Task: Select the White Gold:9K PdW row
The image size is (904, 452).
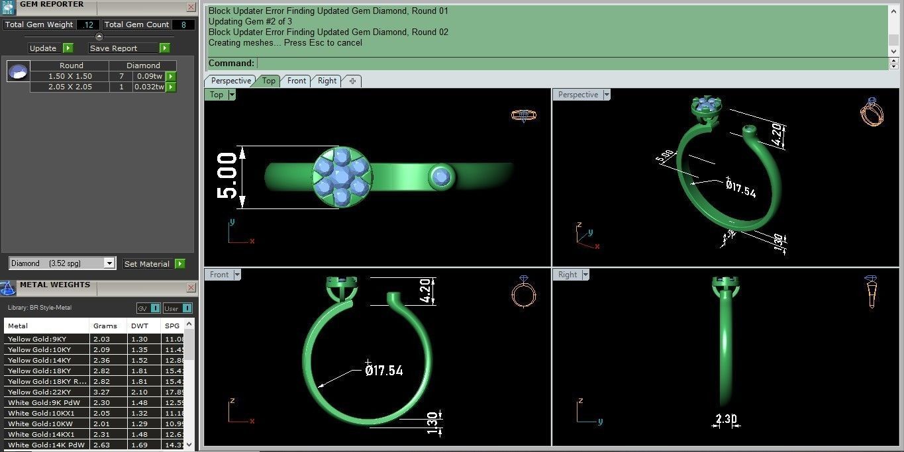Action: pos(94,402)
